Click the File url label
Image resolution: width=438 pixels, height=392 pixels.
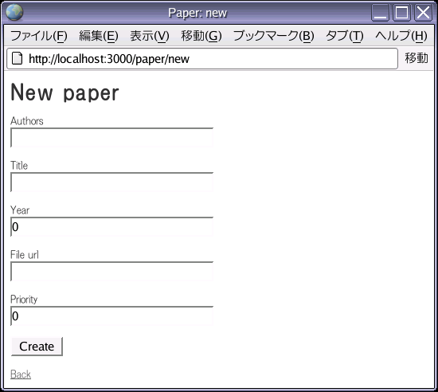25,255
